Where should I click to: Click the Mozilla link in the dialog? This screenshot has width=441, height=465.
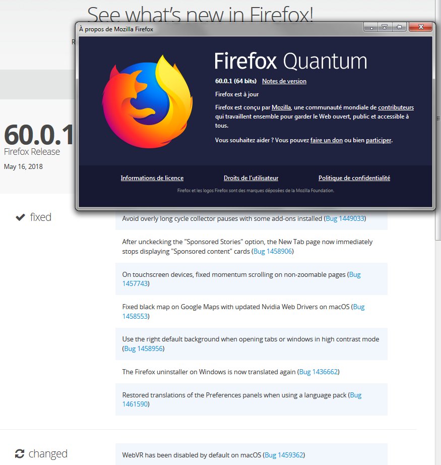click(281, 107)
